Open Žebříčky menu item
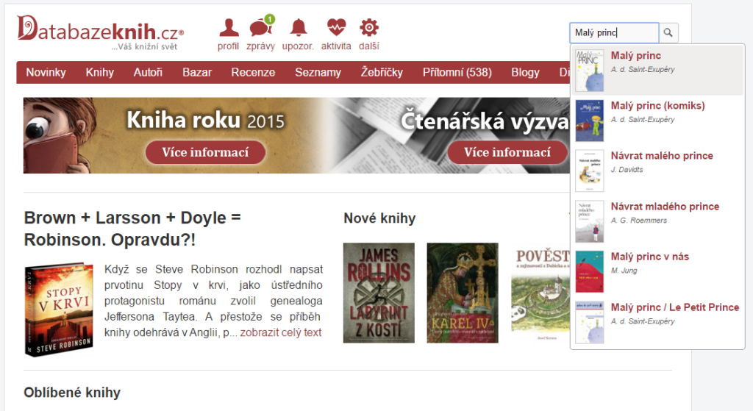Screen dimensions: 753x411 [x=382, y=73]
